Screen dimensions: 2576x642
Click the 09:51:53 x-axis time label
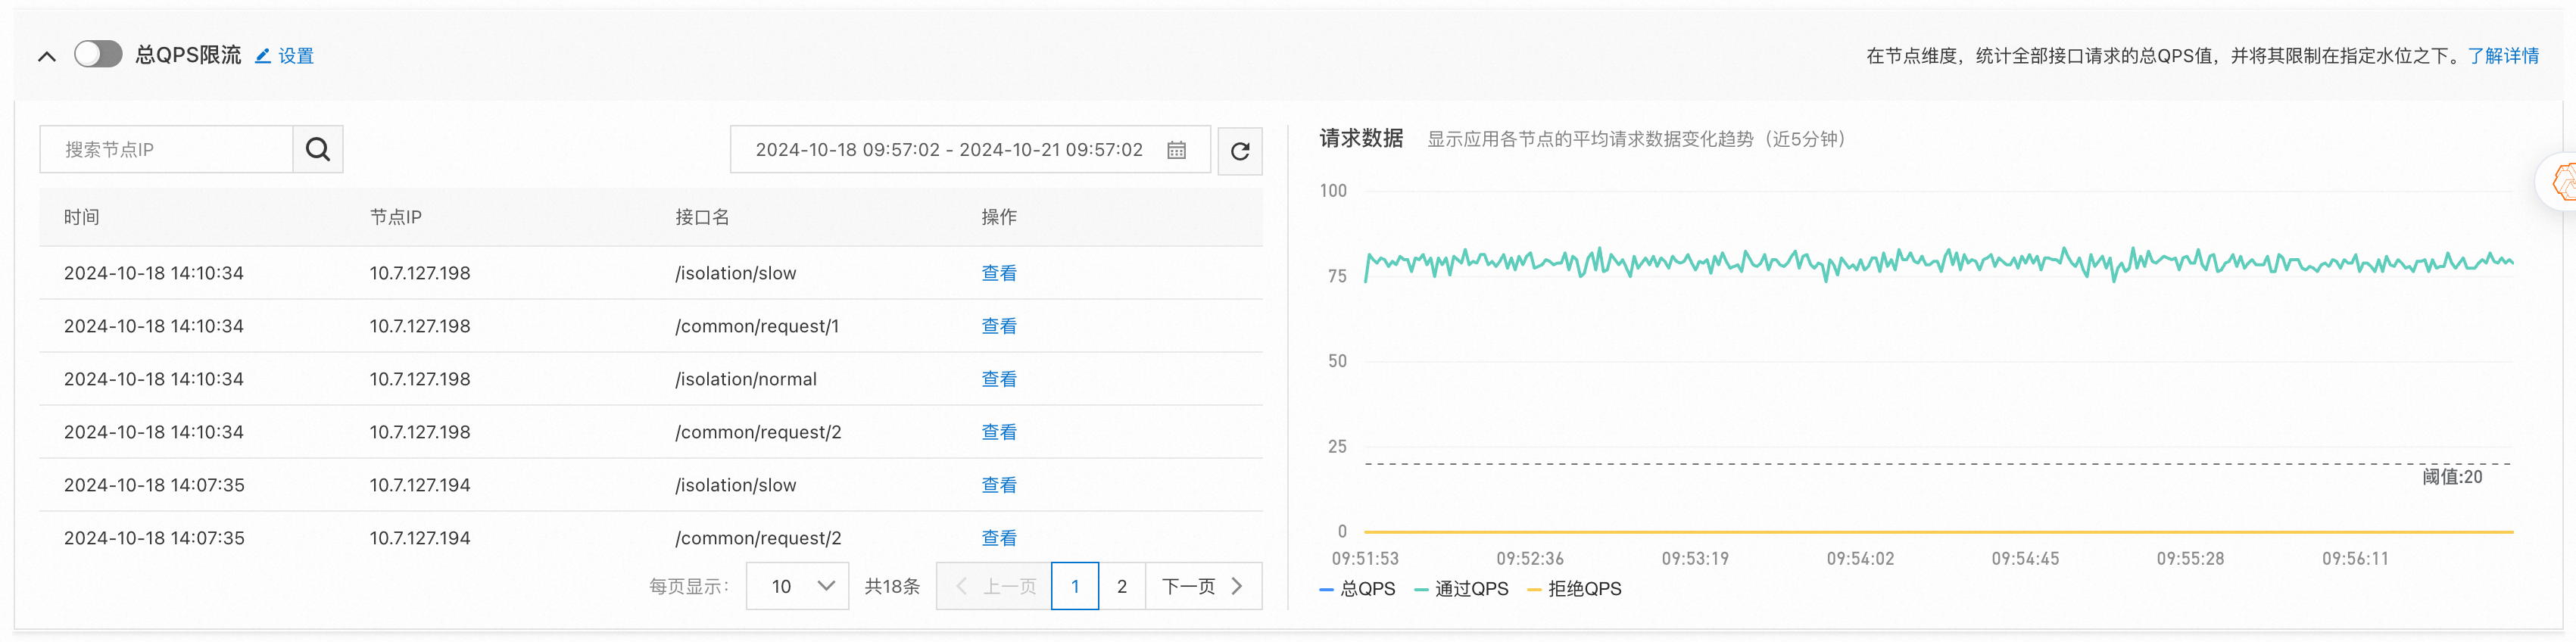[1365, 559]
